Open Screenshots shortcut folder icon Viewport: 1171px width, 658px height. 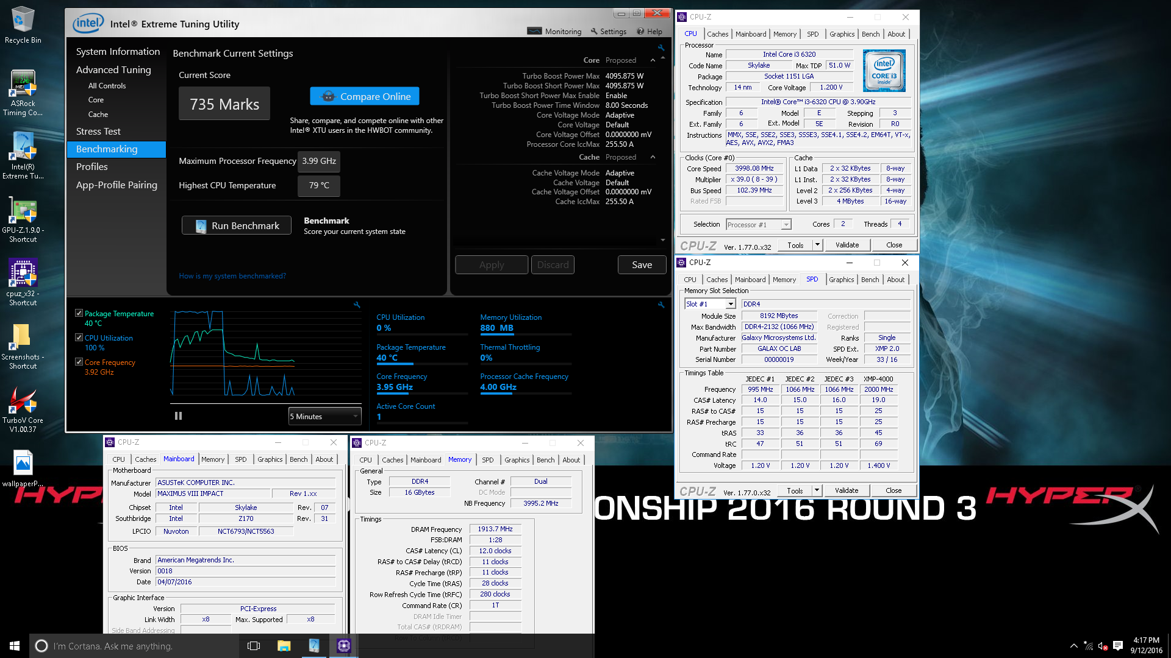(23, 346)
